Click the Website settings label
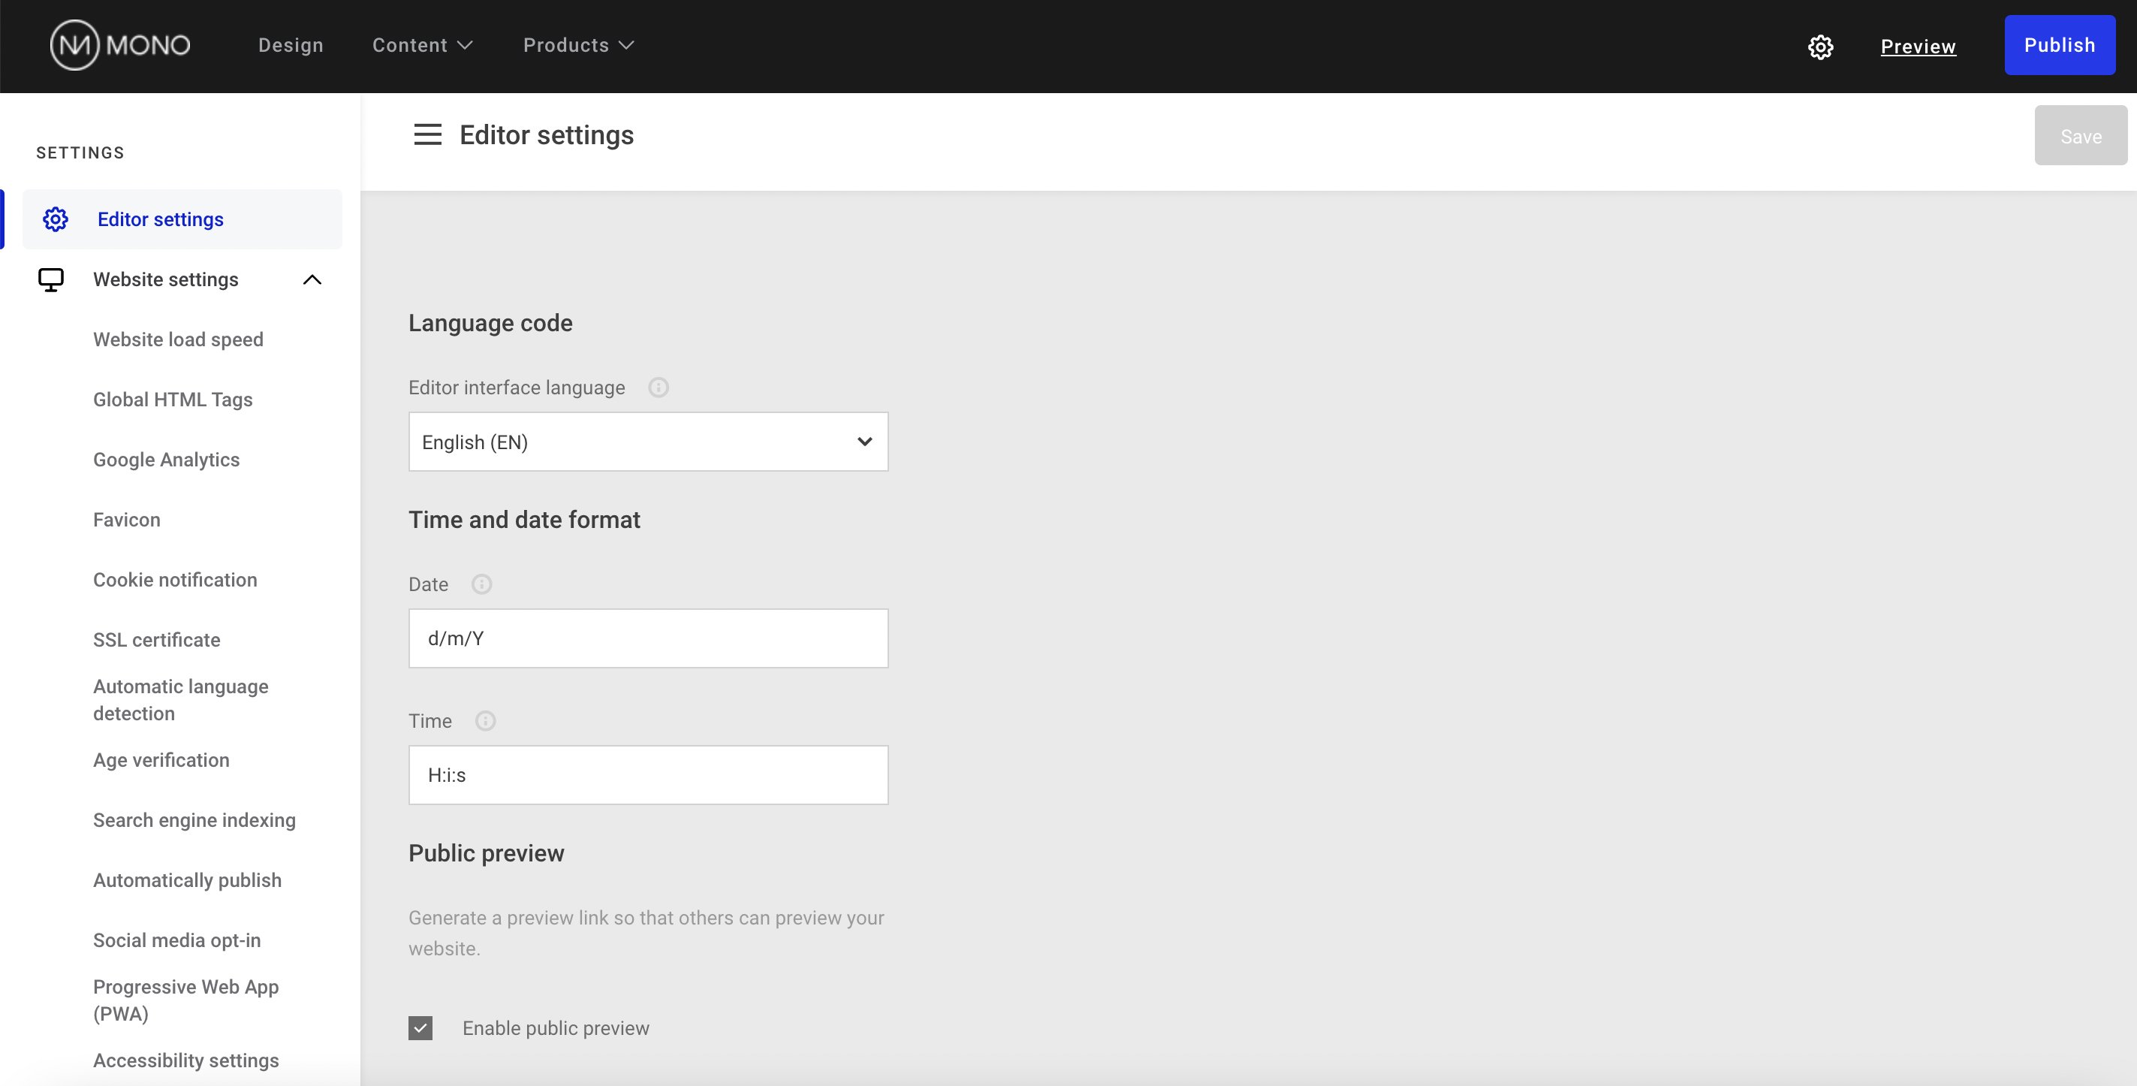 pos(166,279)
